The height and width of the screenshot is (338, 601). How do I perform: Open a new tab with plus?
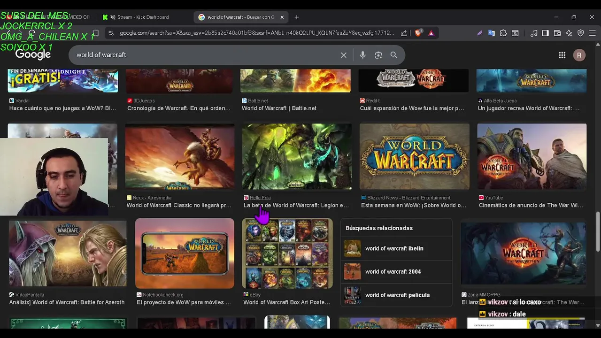[296, 17]
